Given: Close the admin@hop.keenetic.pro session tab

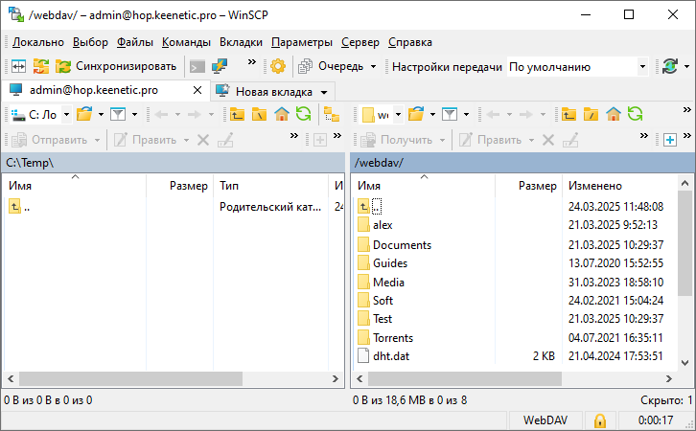Looking at the screenshot, I should 197,91.
